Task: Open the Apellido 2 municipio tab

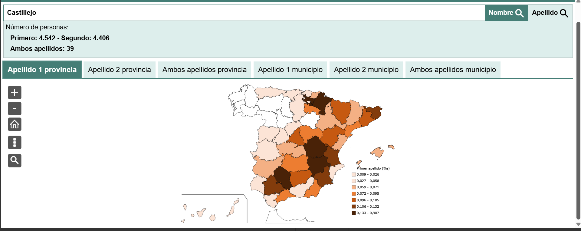Action: tap(366, 70)
